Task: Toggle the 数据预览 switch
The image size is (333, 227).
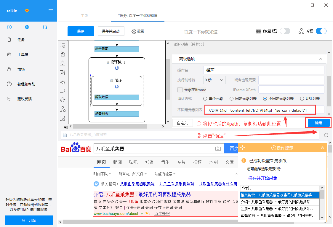Action: coord(285,31)
